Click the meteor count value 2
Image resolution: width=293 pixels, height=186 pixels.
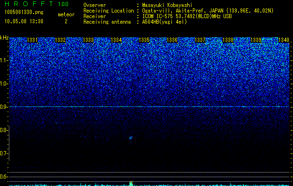[x=66, y=21]
